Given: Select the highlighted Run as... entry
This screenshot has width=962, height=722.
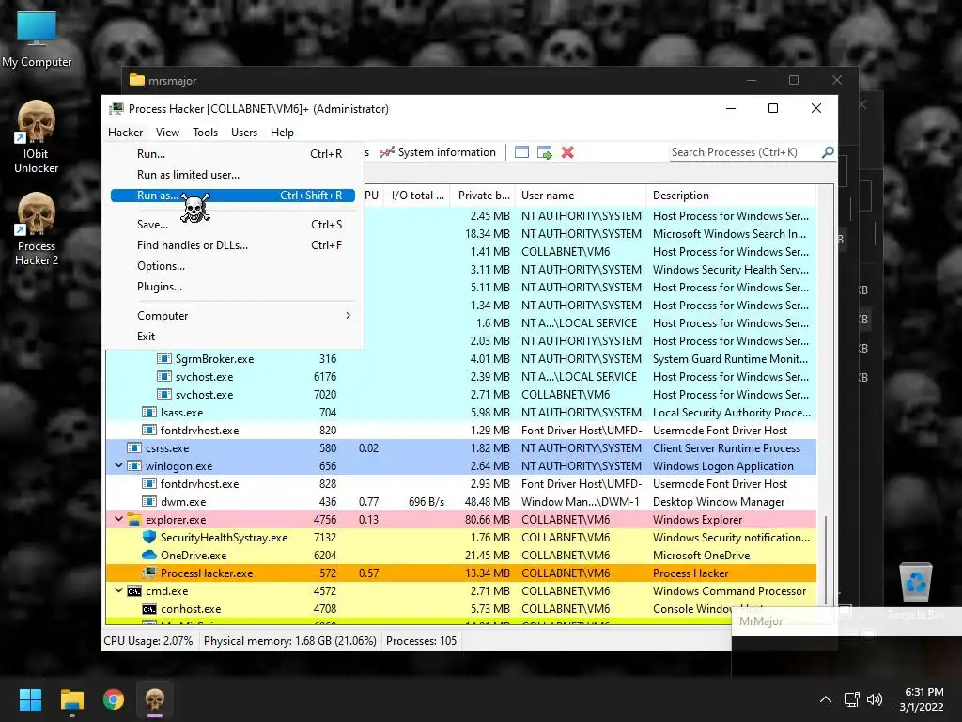Looking at the screenshot, I should (233, 196).
